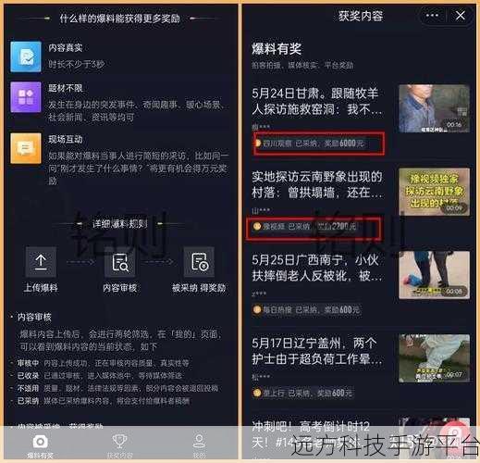Click the 已采纳 status line at list bottom

(x=104, y=401)
